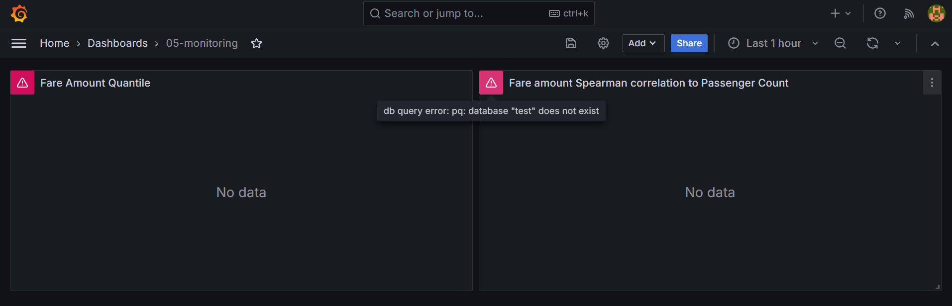The image size is (952, 306).
Task: Go to Home breadcrumb
Action: tap(55, 43)
